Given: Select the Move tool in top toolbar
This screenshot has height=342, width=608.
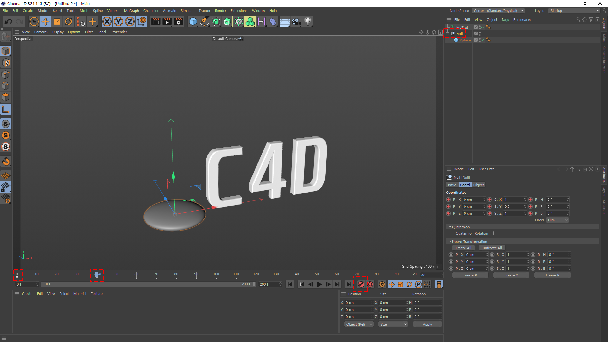Looking at the screenshot, I should tap(46, 22).
